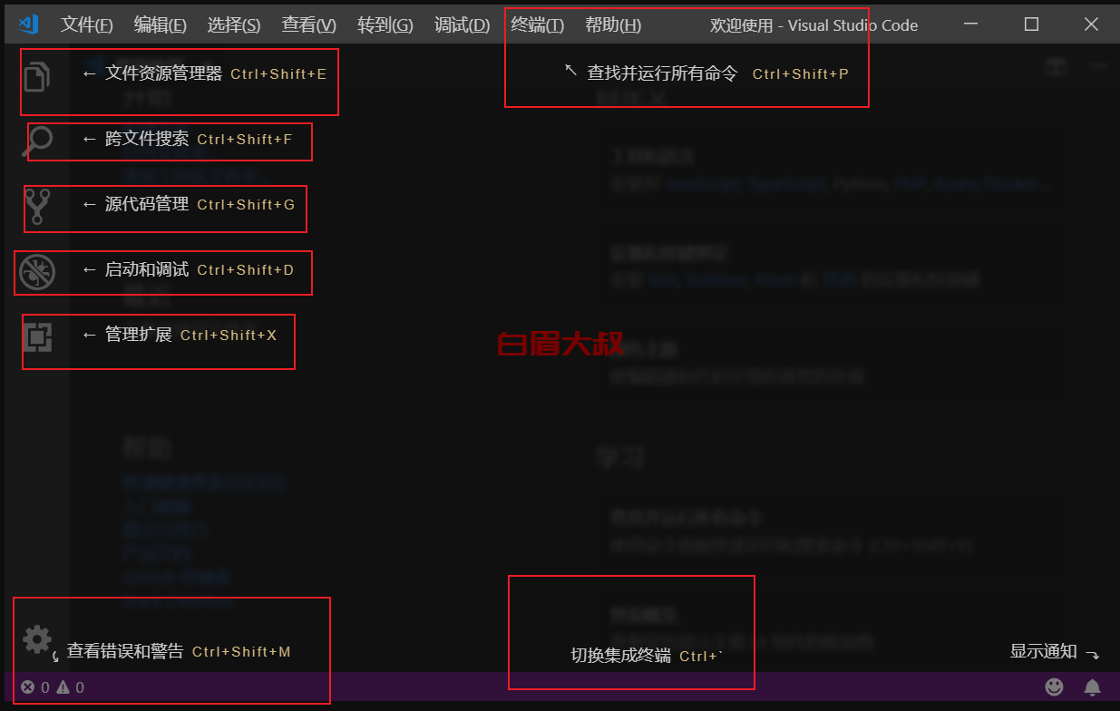Open the 帮助(H) menu

point(613,25)
